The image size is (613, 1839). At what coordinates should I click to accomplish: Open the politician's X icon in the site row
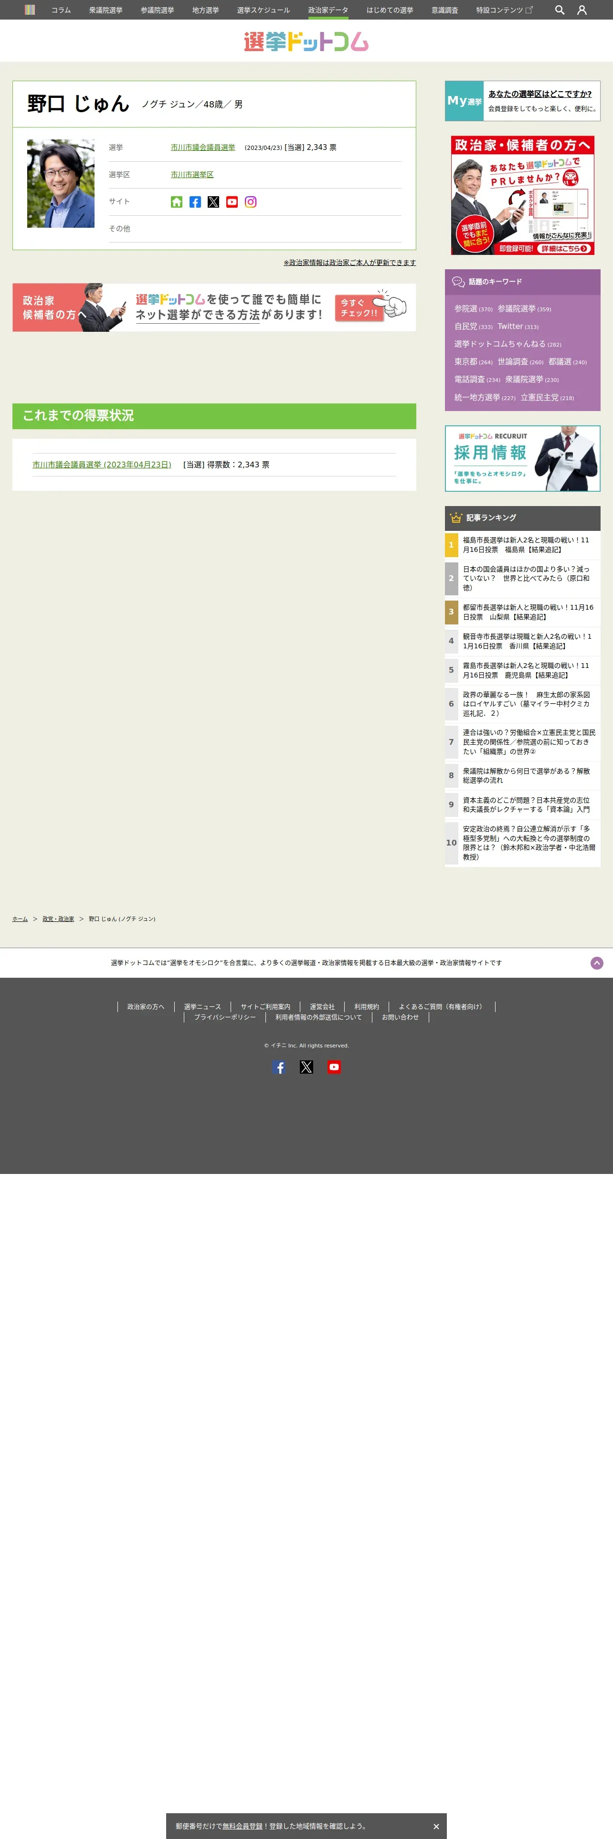(213, 202)
